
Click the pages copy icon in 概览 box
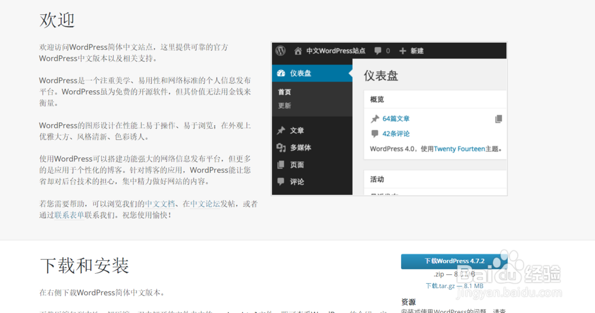coord(499,119)
